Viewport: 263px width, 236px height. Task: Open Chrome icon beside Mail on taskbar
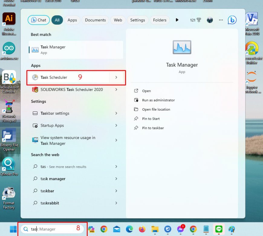pyautogui.click(x=104, y=229)
